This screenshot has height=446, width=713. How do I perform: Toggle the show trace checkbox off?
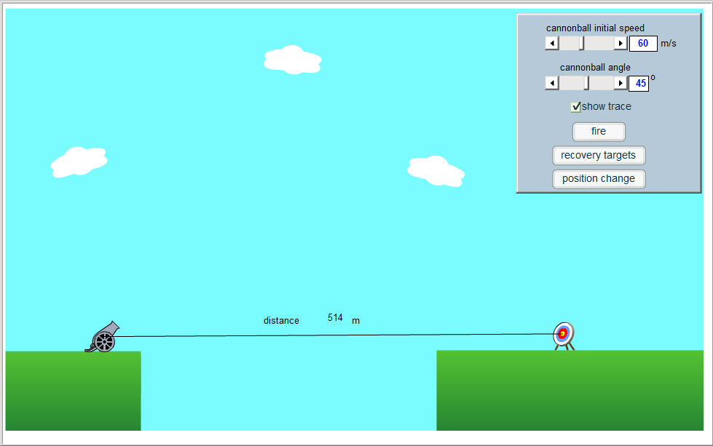click(575, 106)
